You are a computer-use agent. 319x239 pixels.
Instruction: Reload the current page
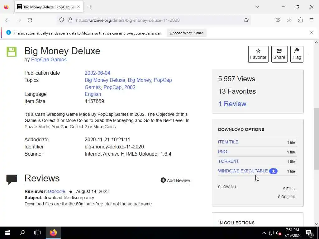[30, 20]
